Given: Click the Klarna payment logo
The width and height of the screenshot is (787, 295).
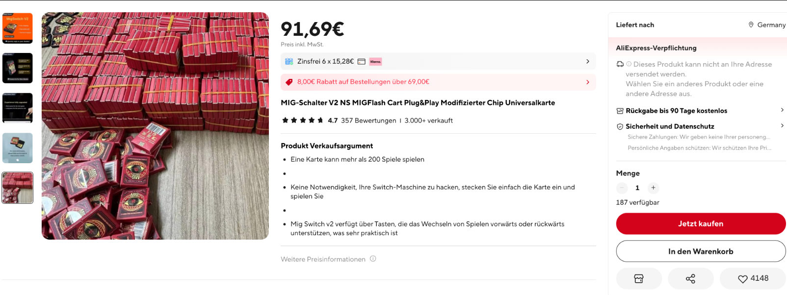Looking at the screenshot, I should 375,62.
